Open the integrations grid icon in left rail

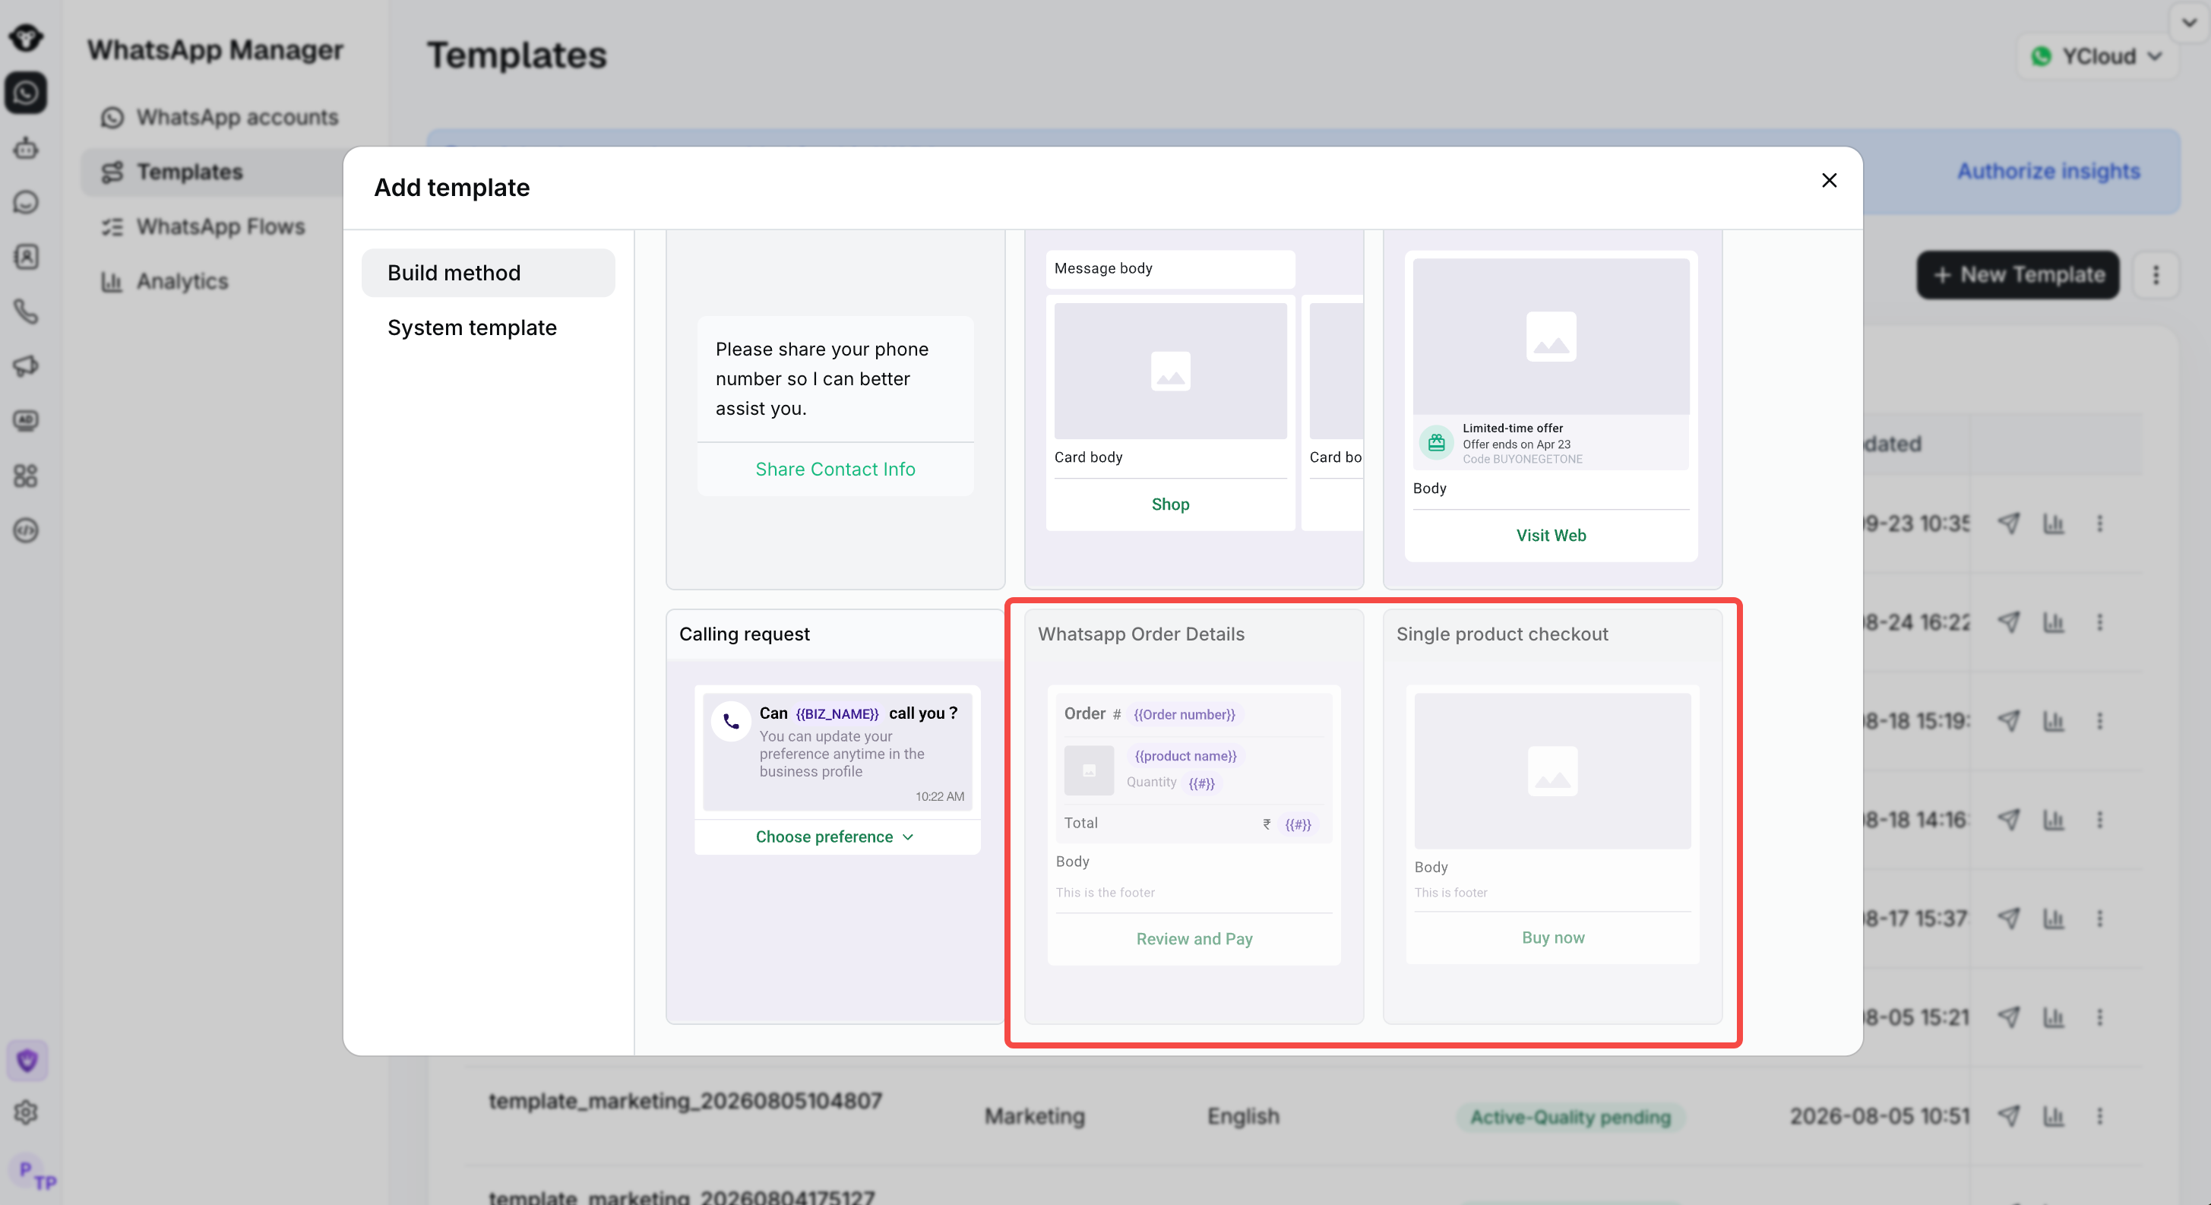pos(26,476)
